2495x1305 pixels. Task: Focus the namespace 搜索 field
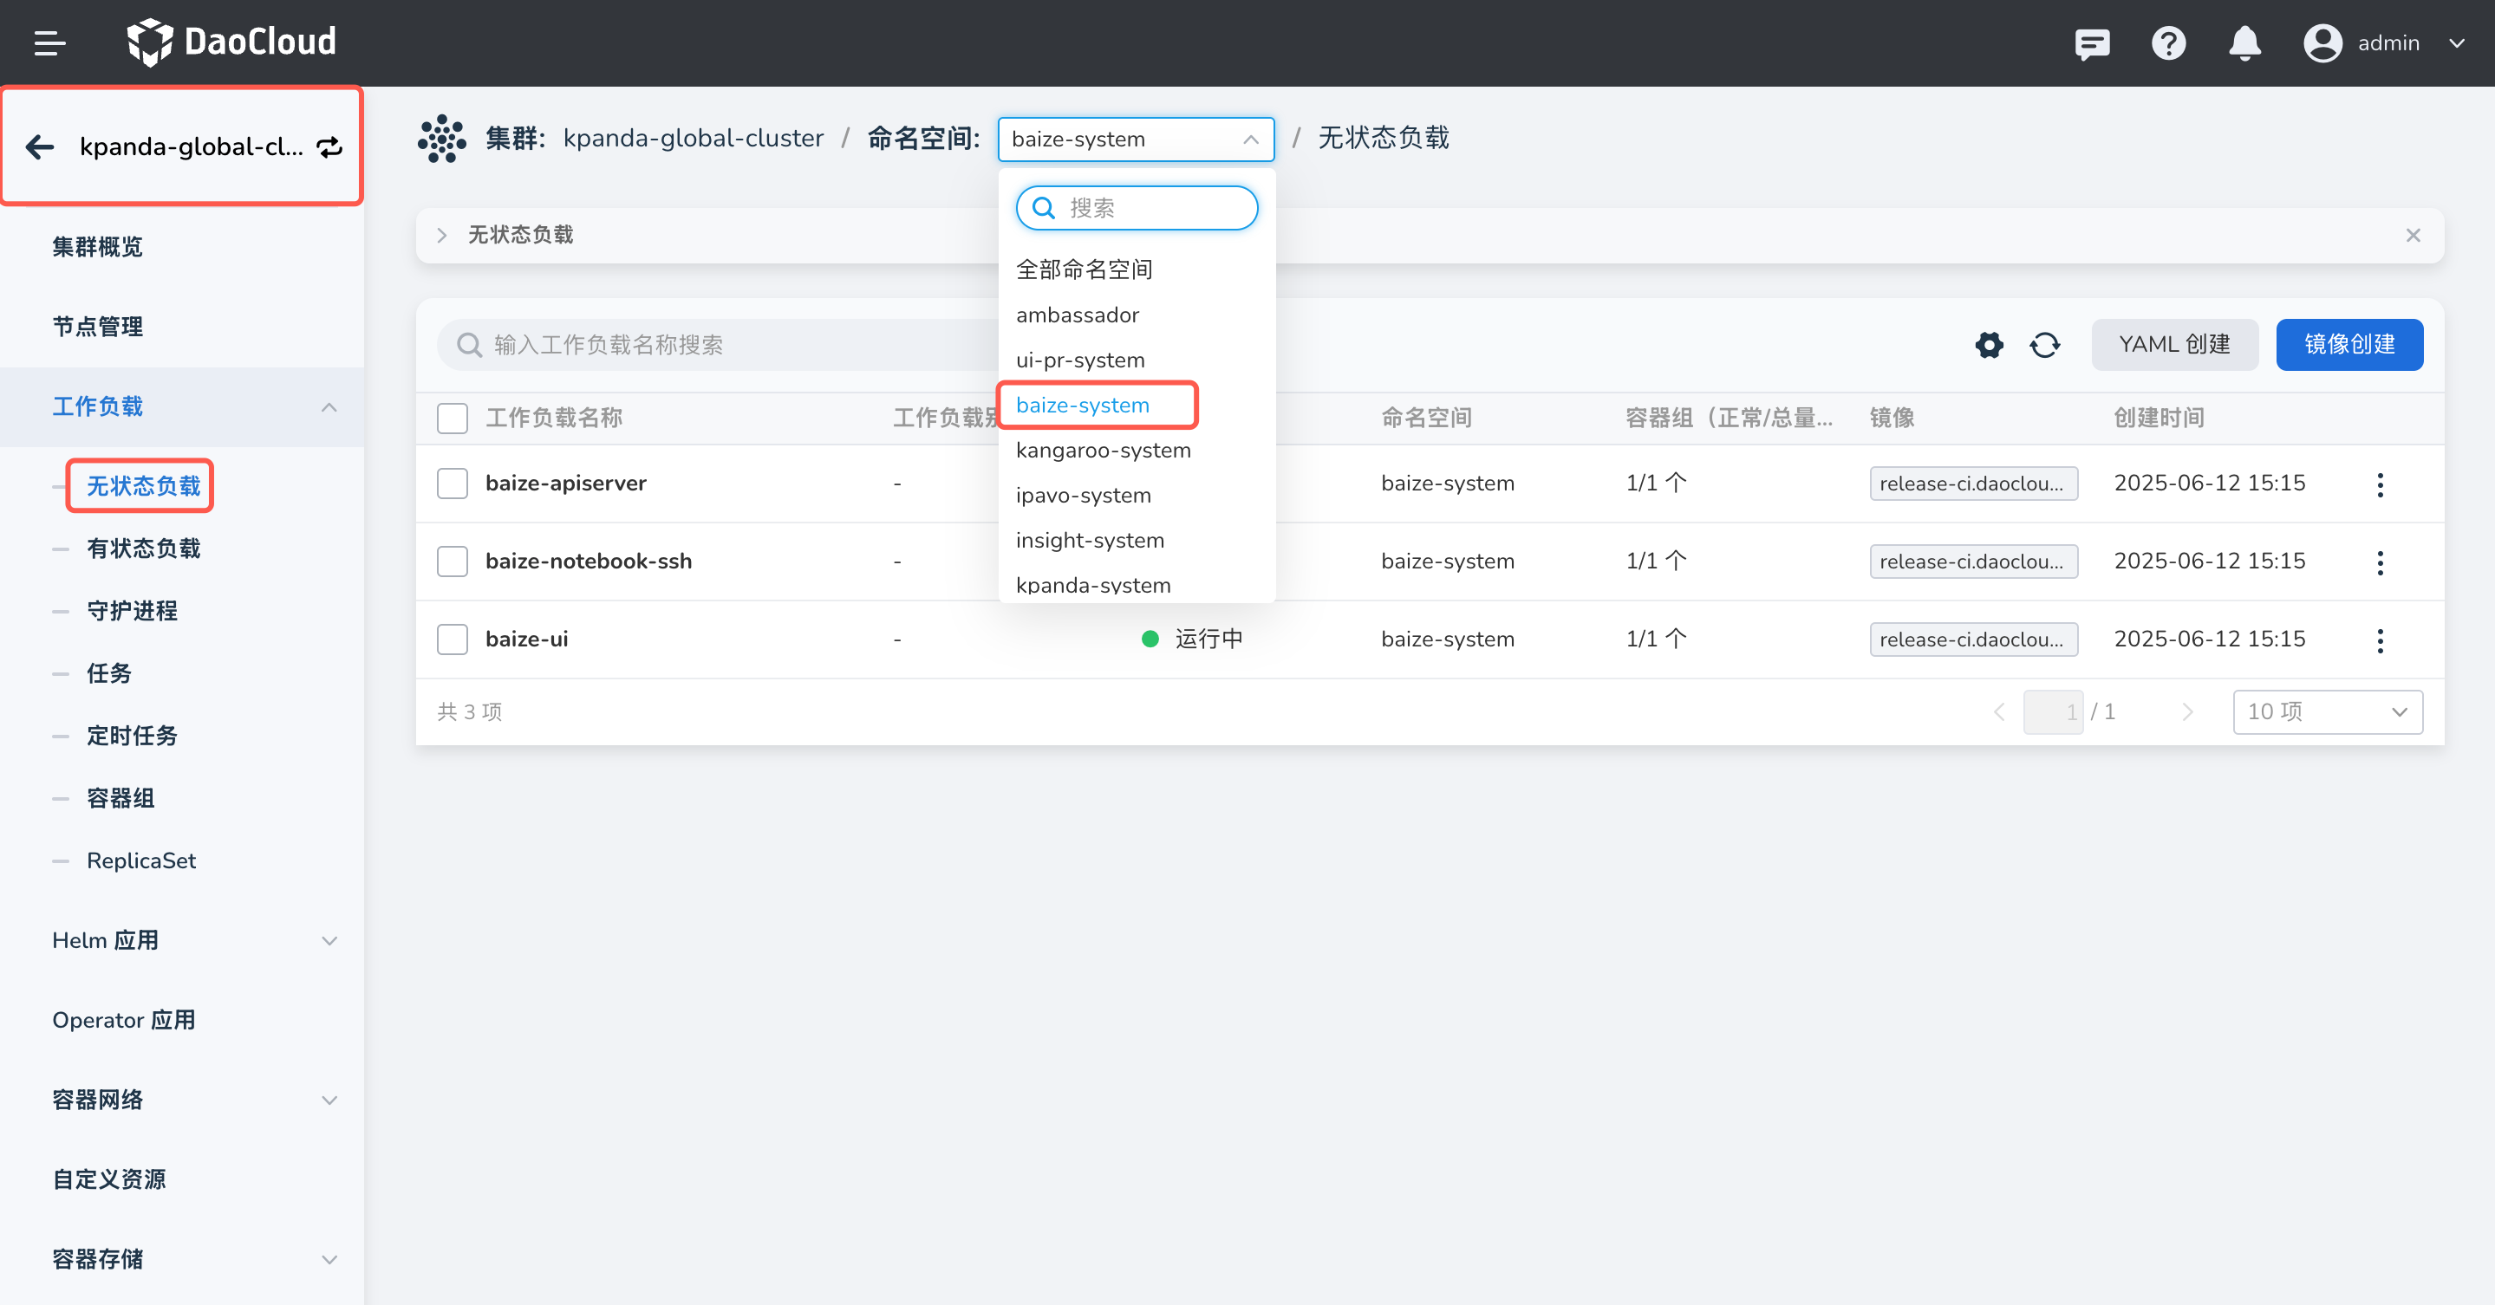pyautogui.click(x=1153, y=208)
